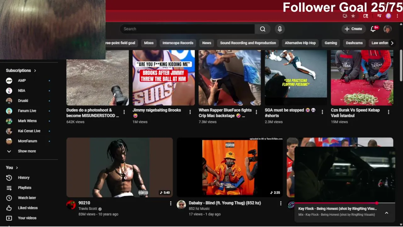Open Czn Burak Vs Speed Kebap title
Screen dimensions: 403x227
tap(355, 113)
